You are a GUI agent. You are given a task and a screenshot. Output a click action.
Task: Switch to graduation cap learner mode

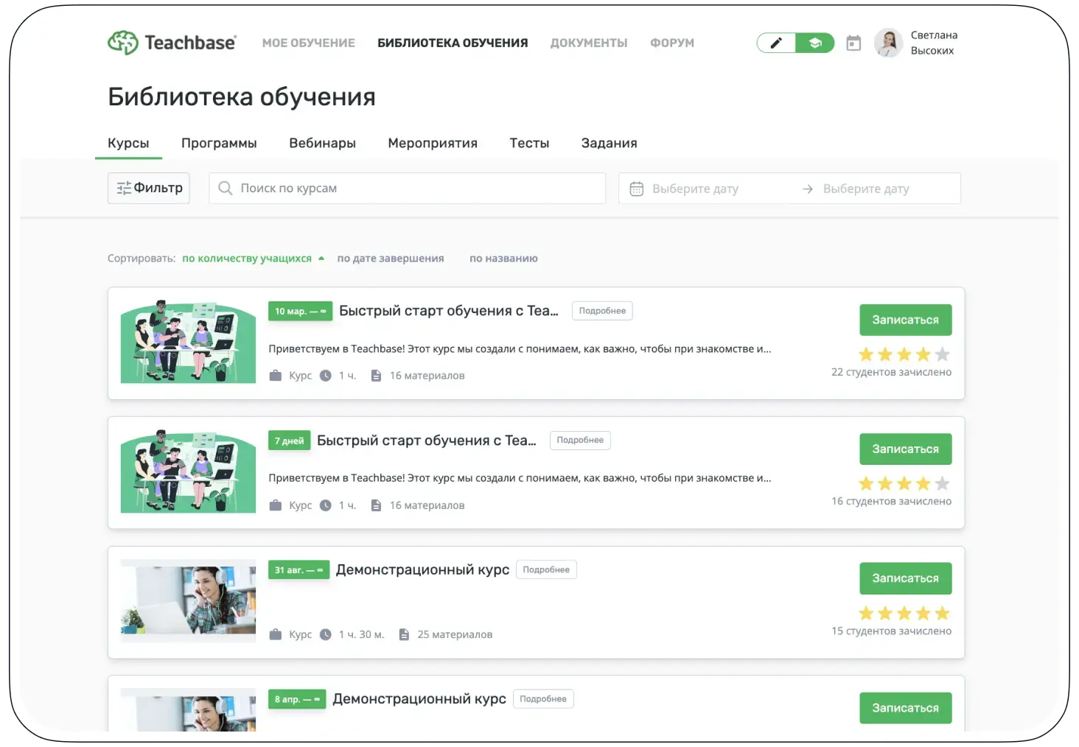click(x=815, y=43)
